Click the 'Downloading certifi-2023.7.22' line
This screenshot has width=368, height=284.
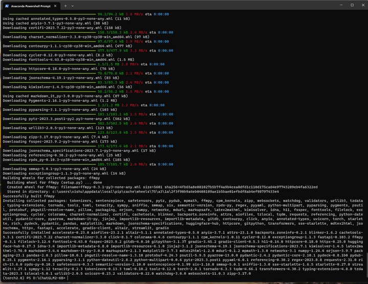63,28
